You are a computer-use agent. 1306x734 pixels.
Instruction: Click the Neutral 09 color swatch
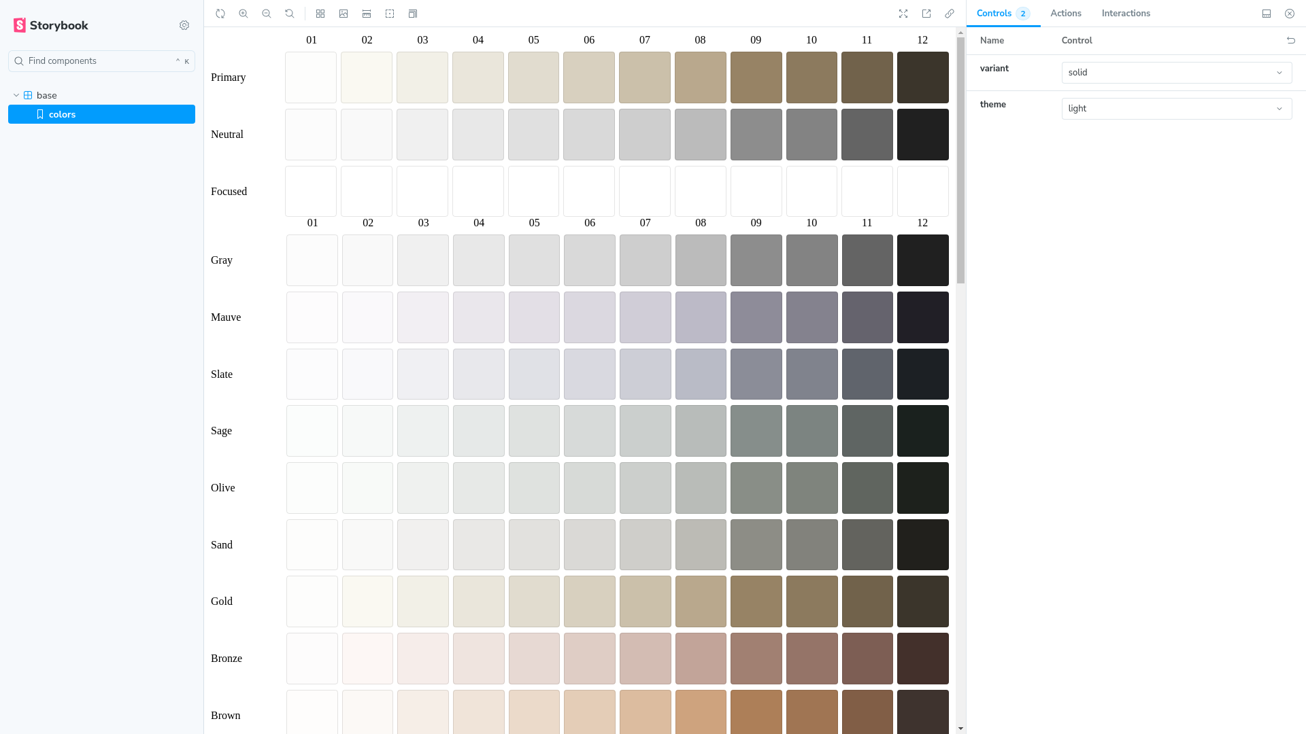pos(756,135)
